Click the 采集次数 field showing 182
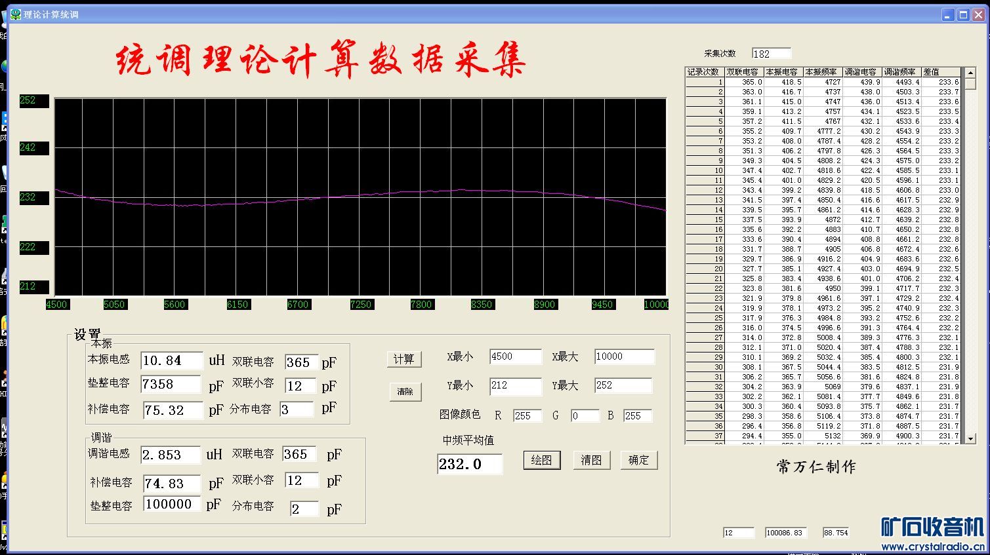 pyautogui.click(x=772, y=54)
